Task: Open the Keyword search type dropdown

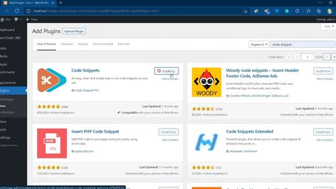Action: tap(259, 44)
